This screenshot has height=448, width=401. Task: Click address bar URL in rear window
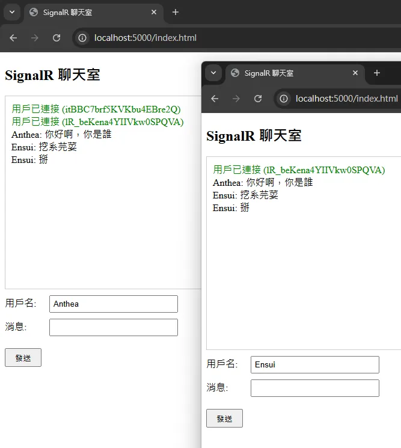point(145,38)
